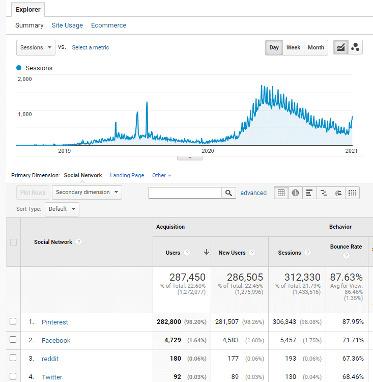Image resolution: width=373 pixels, height=382 pixels.
Task: Click the total sessions value 312,330
Action: 302,277
